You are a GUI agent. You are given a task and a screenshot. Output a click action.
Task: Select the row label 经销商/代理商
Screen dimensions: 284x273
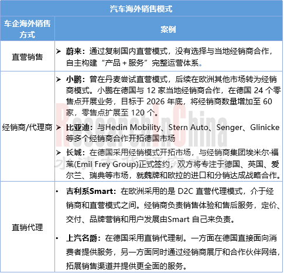tap(27, 127)
